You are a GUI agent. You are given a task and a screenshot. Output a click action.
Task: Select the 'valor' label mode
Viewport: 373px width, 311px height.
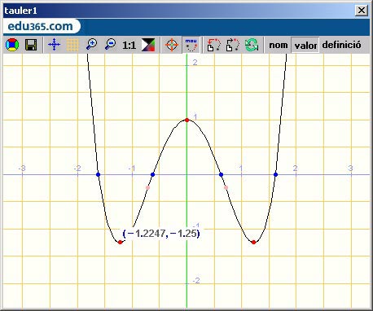(305, 45)
